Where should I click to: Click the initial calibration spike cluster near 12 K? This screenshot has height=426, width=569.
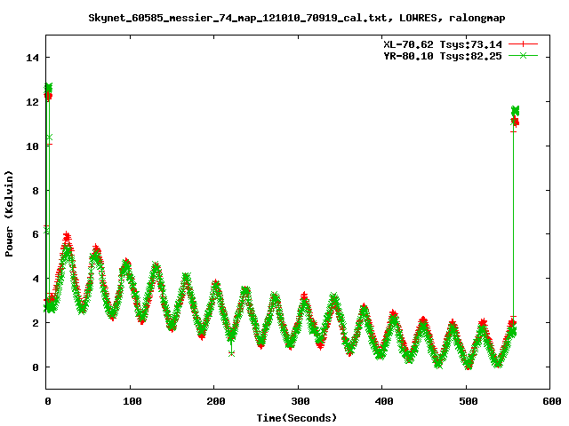tap(48, 91)
